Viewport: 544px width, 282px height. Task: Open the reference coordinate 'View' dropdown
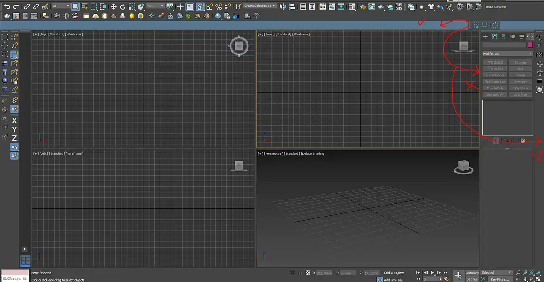click(155, 6)
